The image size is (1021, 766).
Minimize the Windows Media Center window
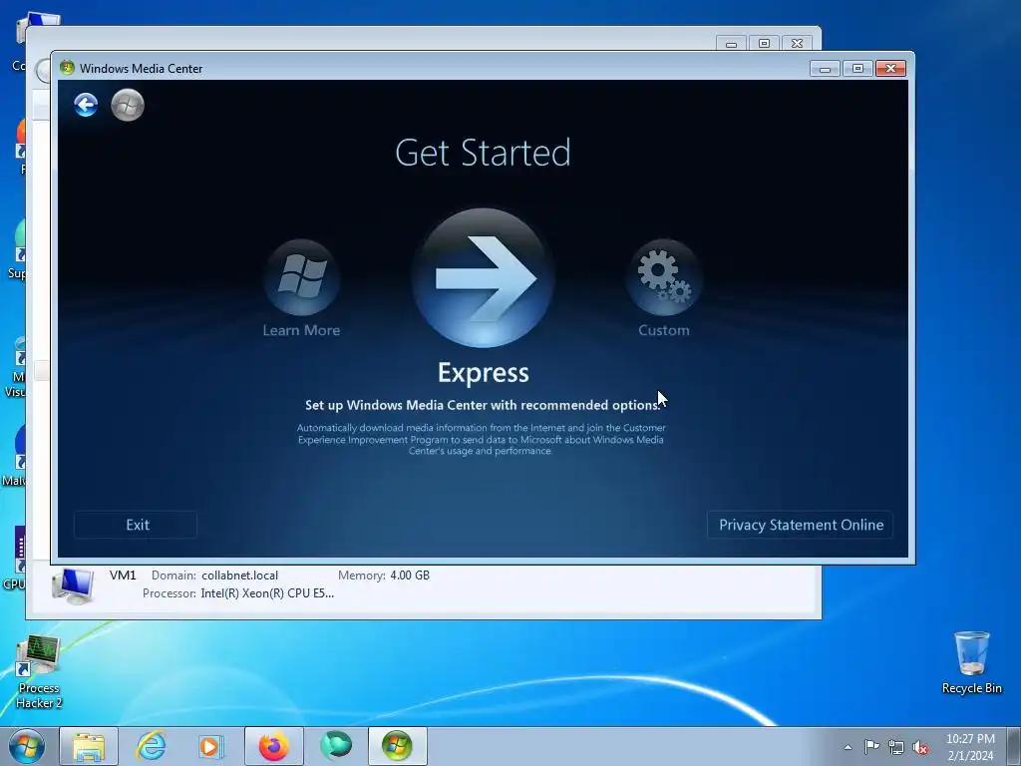pos(825,69)
